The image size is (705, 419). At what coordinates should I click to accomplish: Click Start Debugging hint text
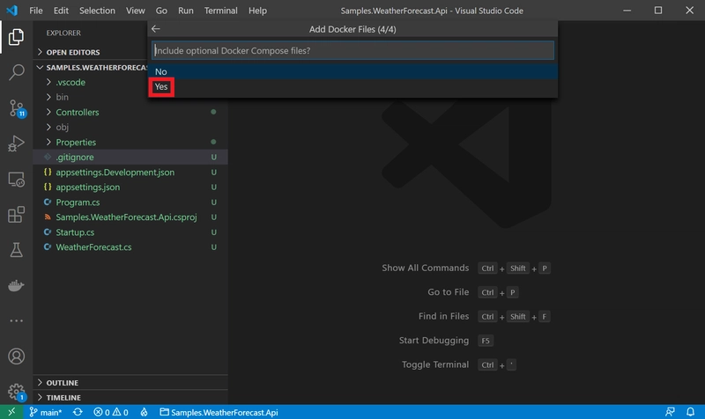434,341
